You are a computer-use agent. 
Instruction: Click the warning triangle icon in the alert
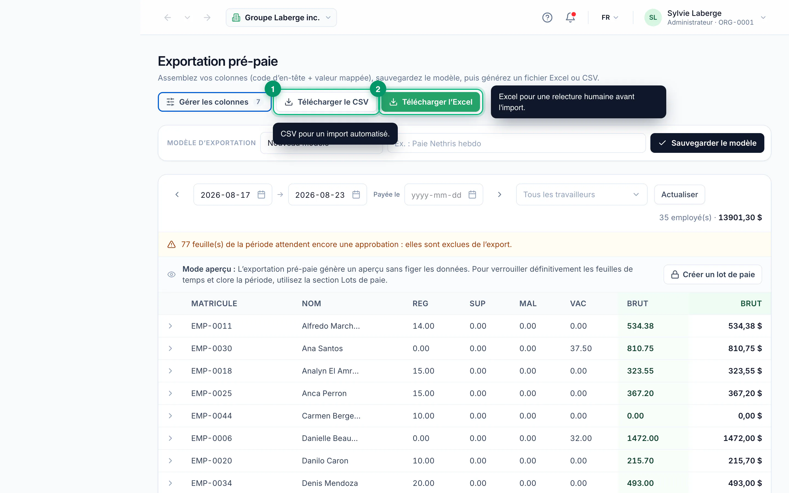tap(171, 245)
